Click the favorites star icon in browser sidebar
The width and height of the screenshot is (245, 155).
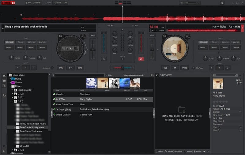[4, 76]
